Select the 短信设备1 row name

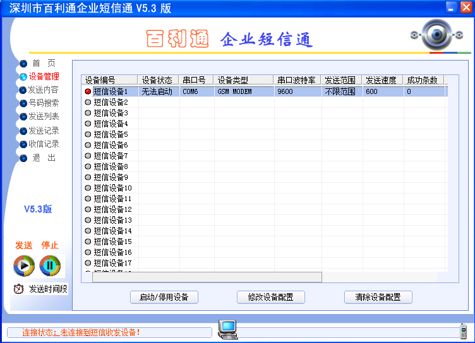(x=111, y=91)
